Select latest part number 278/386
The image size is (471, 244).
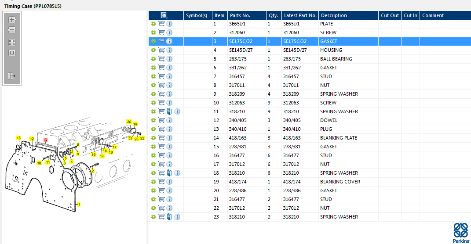pos(292,190)
